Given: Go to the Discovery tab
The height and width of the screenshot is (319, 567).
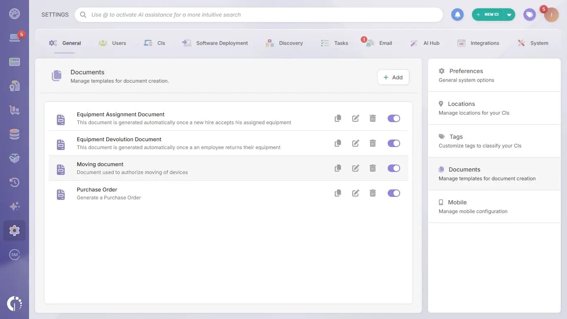Looking at the screenshot, I should (284, 43).
